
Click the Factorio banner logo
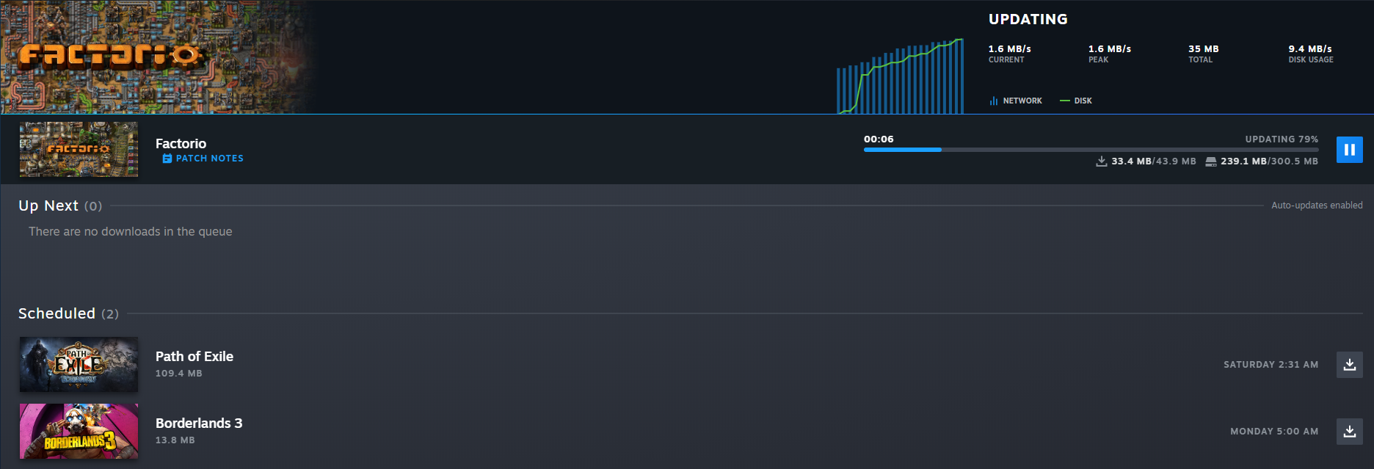110,56
